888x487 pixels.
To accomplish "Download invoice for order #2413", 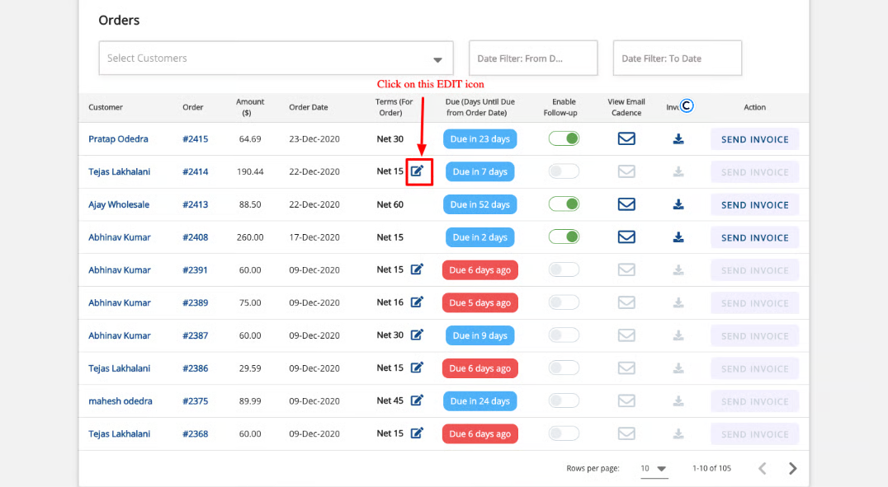I will click(x=678, y=204).
